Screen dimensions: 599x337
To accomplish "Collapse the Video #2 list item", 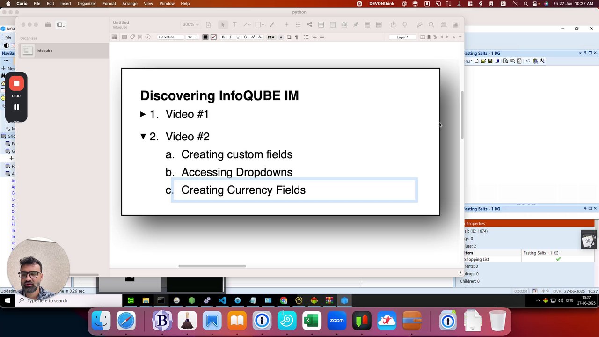I will pos(143,136).
